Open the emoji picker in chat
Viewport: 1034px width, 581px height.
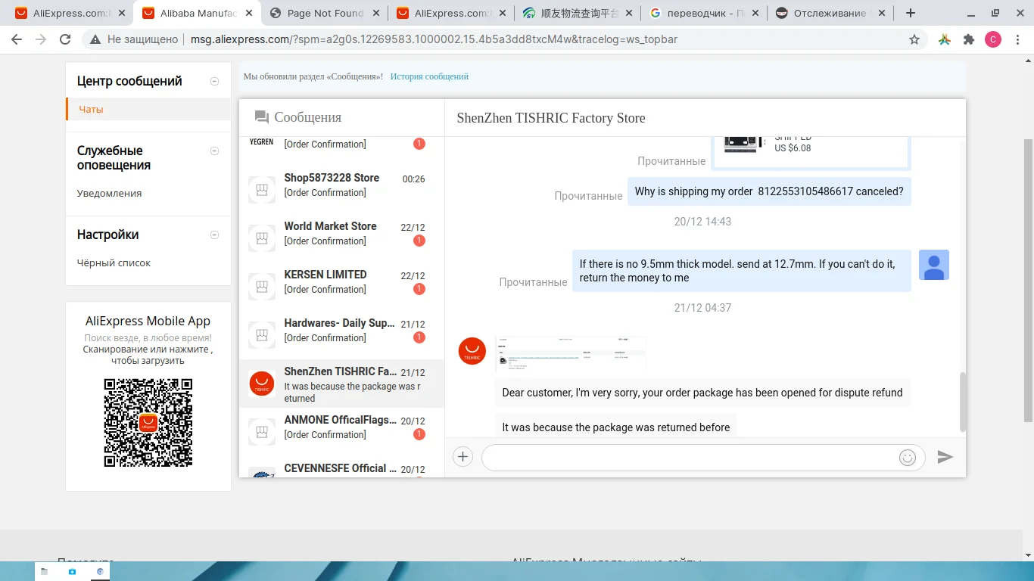pyautogui.click(x=908, y=457)
